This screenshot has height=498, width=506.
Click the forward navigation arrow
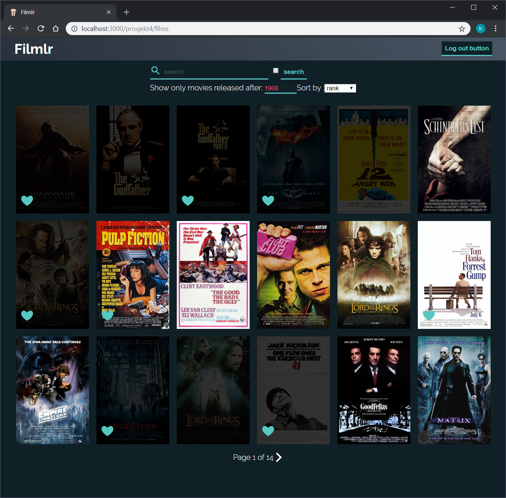[26, 28]
